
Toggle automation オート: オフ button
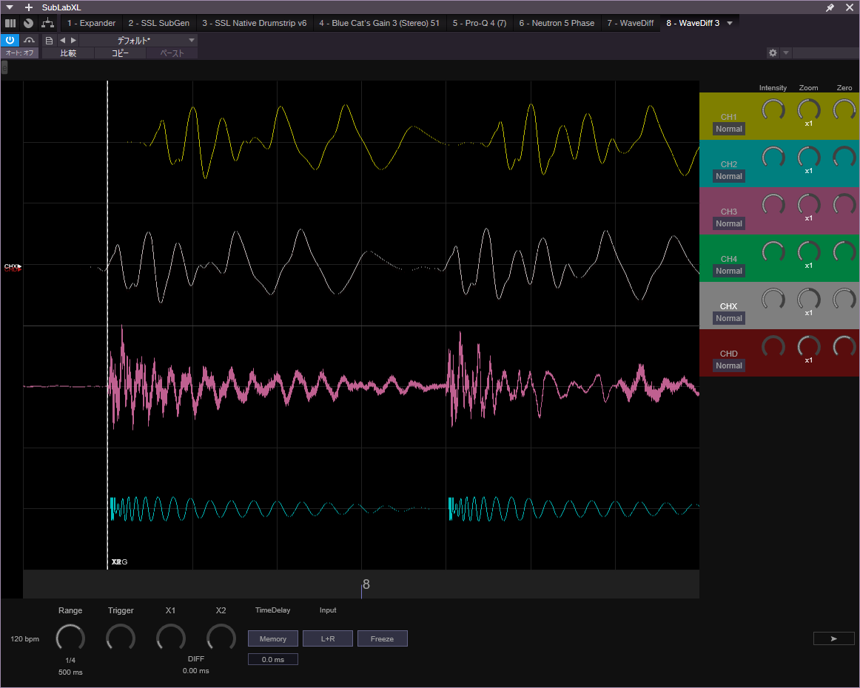[20, 53]
